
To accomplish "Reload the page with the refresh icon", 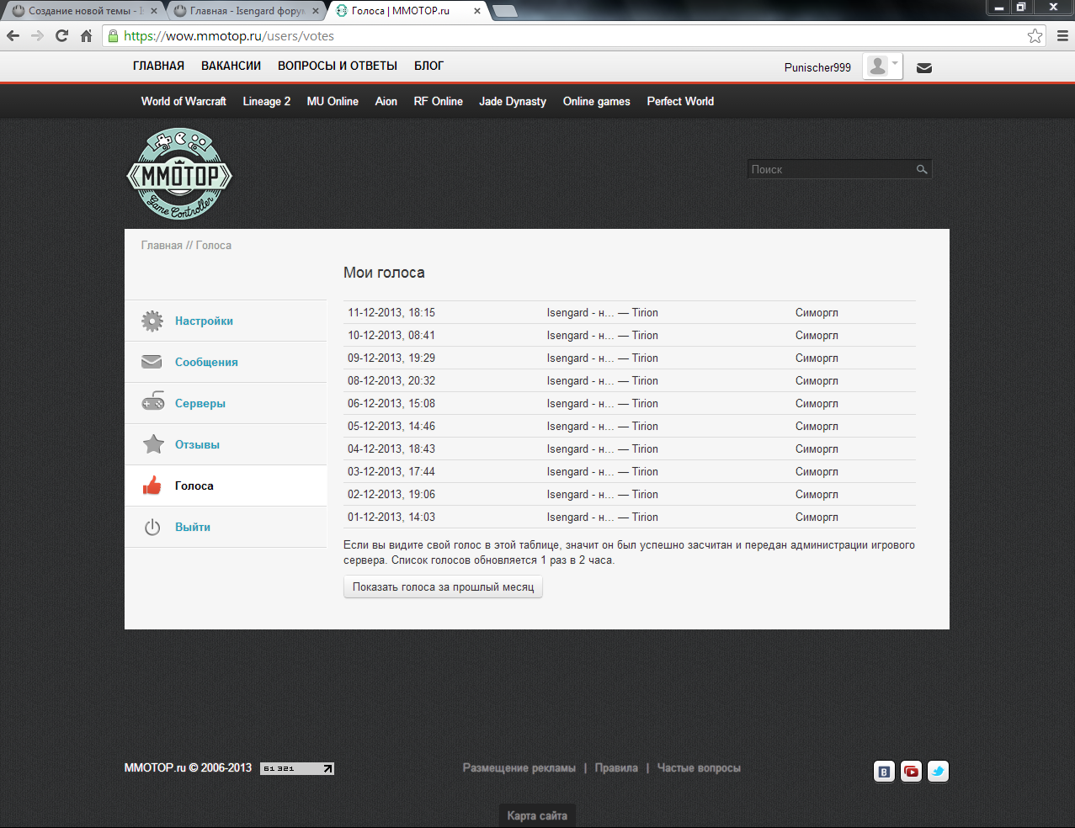I will pyautogui.click(x=61, y=35).
